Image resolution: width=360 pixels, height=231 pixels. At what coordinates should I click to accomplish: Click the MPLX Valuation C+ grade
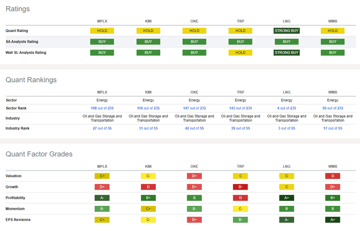[x=102, y=176]
